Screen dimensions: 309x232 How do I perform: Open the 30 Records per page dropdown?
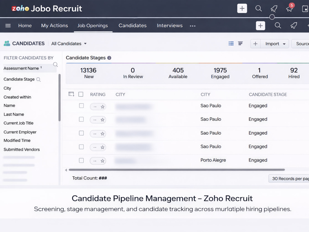289,178
